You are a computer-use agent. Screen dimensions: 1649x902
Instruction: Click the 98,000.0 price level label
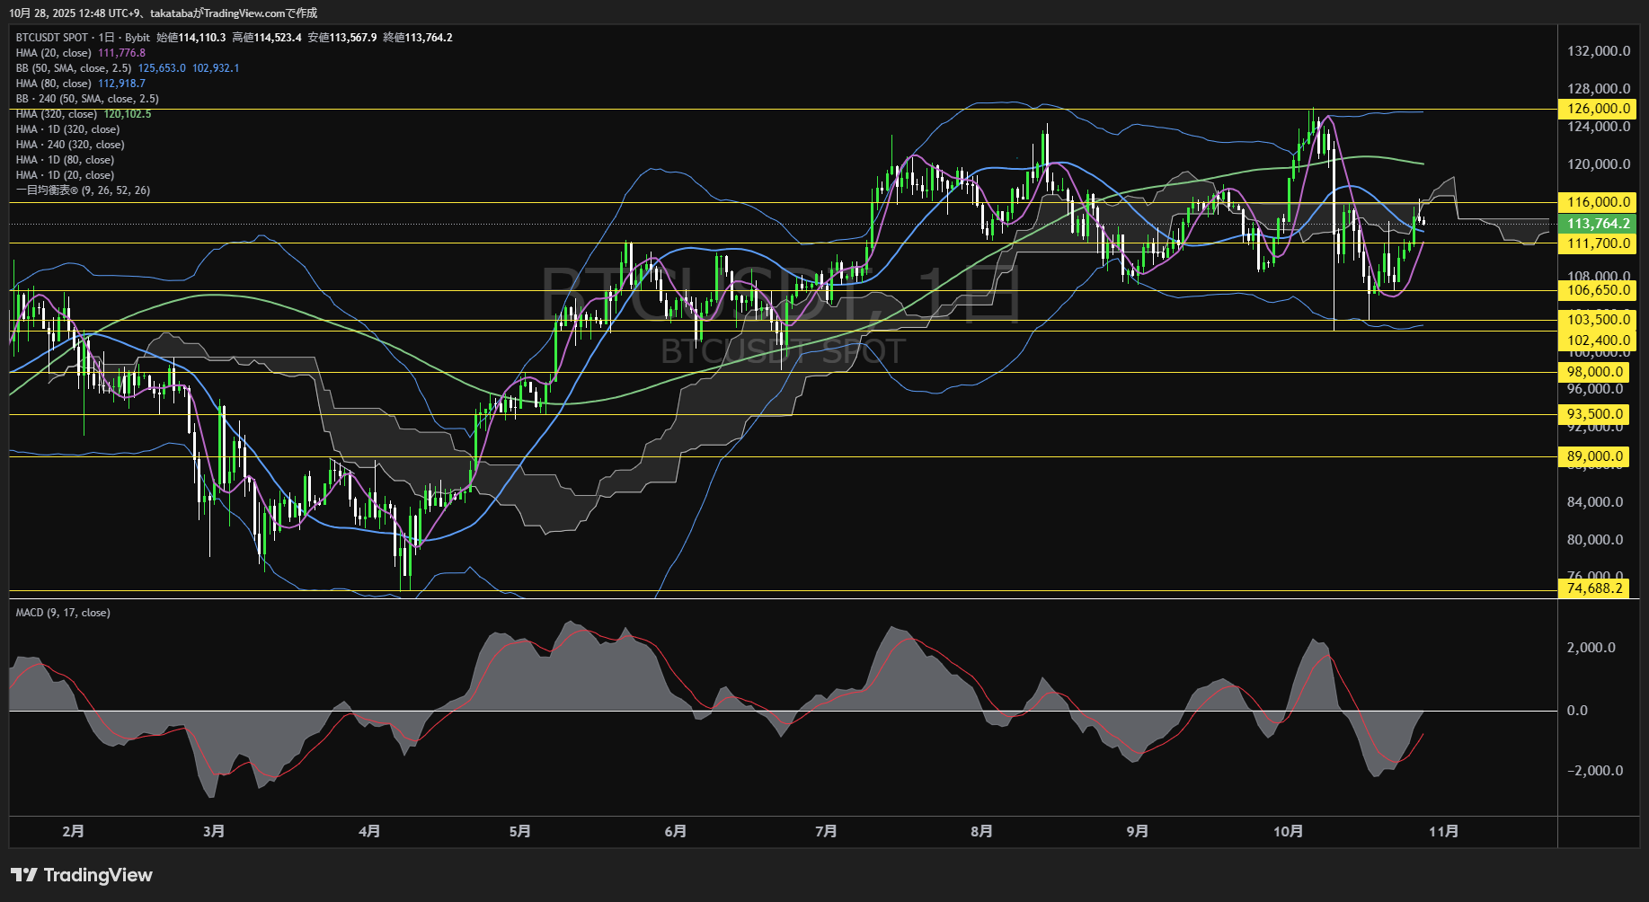1595,372
